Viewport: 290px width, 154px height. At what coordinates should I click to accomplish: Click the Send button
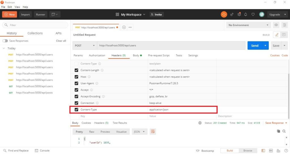(x=255, y=45)
